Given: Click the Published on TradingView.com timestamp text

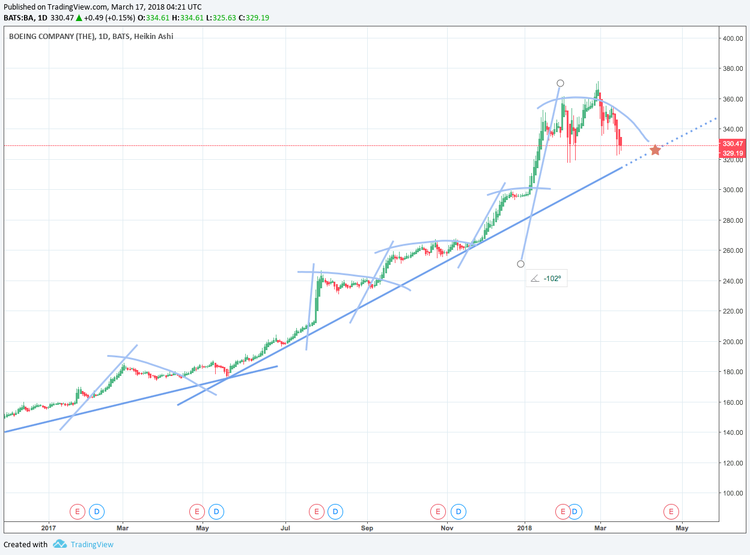Looking at the screenshot, I should pyautogui.click(x=103, y=7).
